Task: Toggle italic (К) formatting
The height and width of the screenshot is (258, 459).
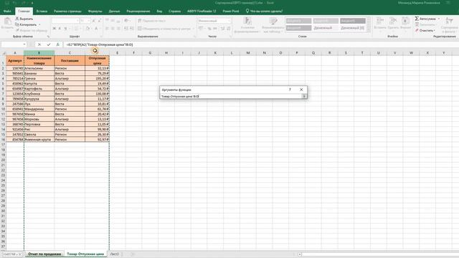Action: (60, 29)
